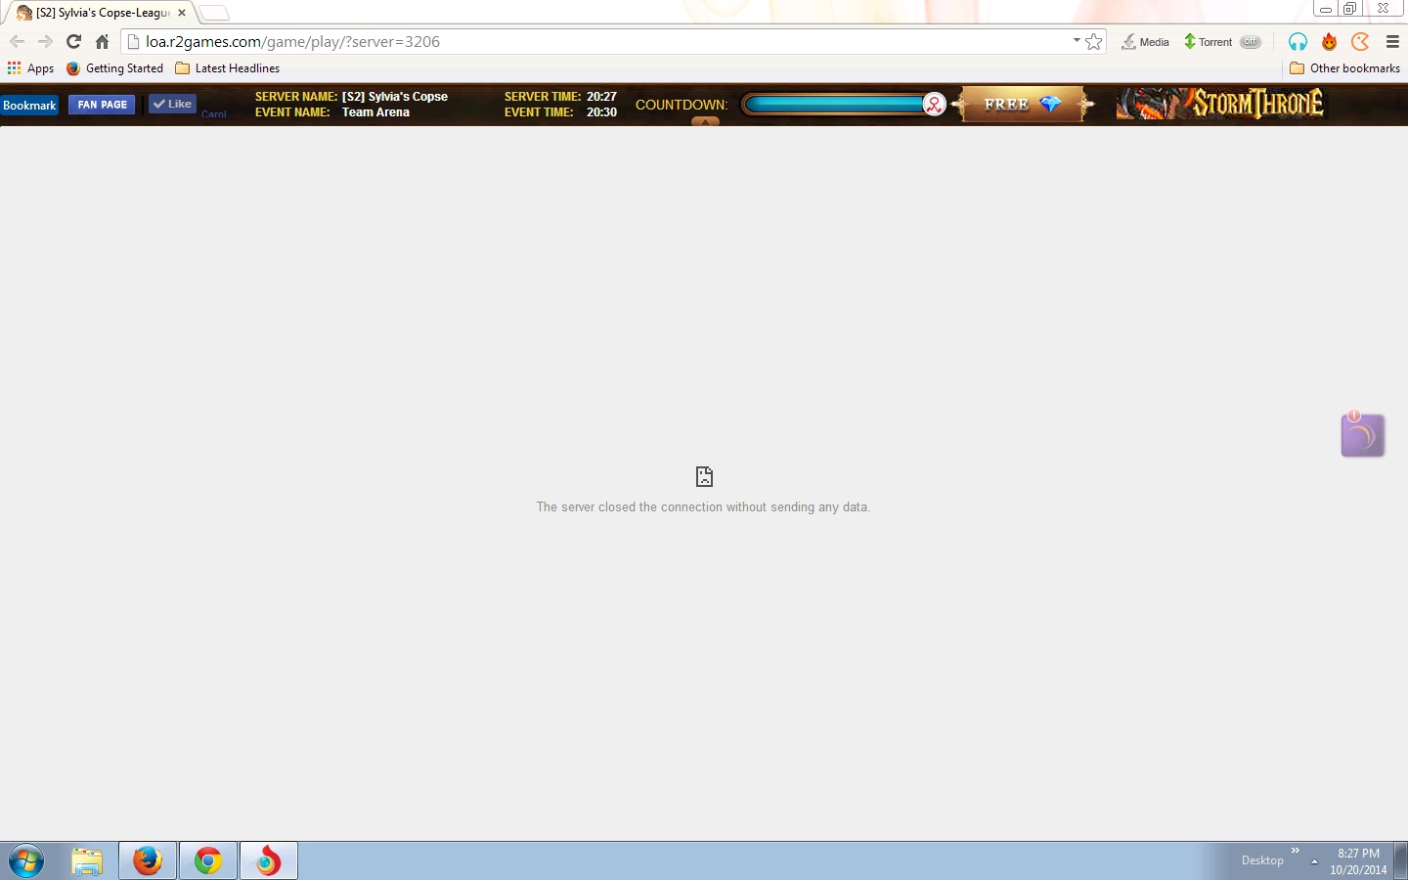
Task: Go to the browser home page
Action: pyautogui.click(x=102, y=42)
